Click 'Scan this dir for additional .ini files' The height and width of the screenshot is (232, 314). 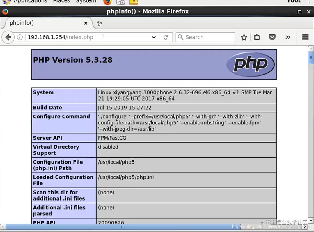[59, 195]
